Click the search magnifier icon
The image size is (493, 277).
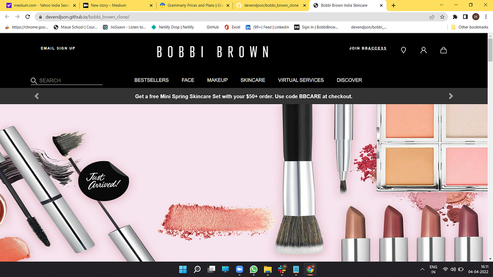pos(34,80)
